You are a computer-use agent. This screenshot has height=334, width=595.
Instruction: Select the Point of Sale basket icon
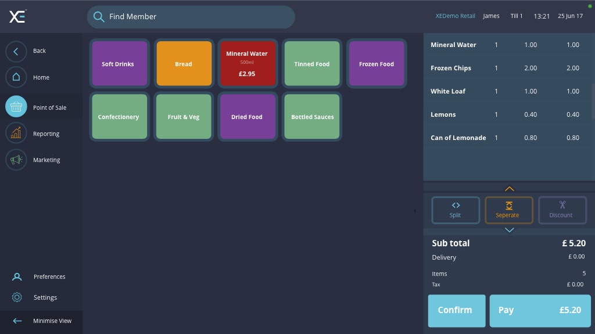click(x=16, y=107)
